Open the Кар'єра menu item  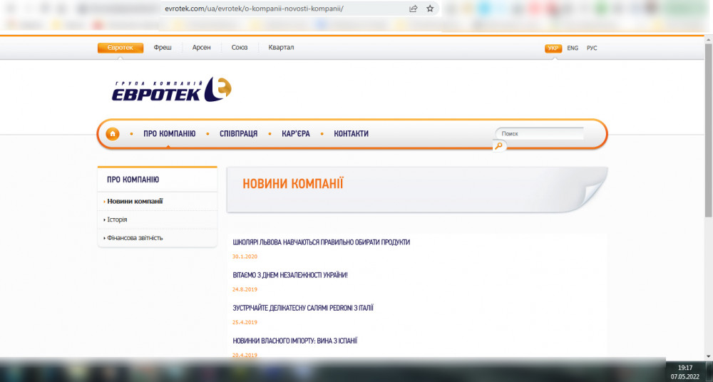(295, 134)
